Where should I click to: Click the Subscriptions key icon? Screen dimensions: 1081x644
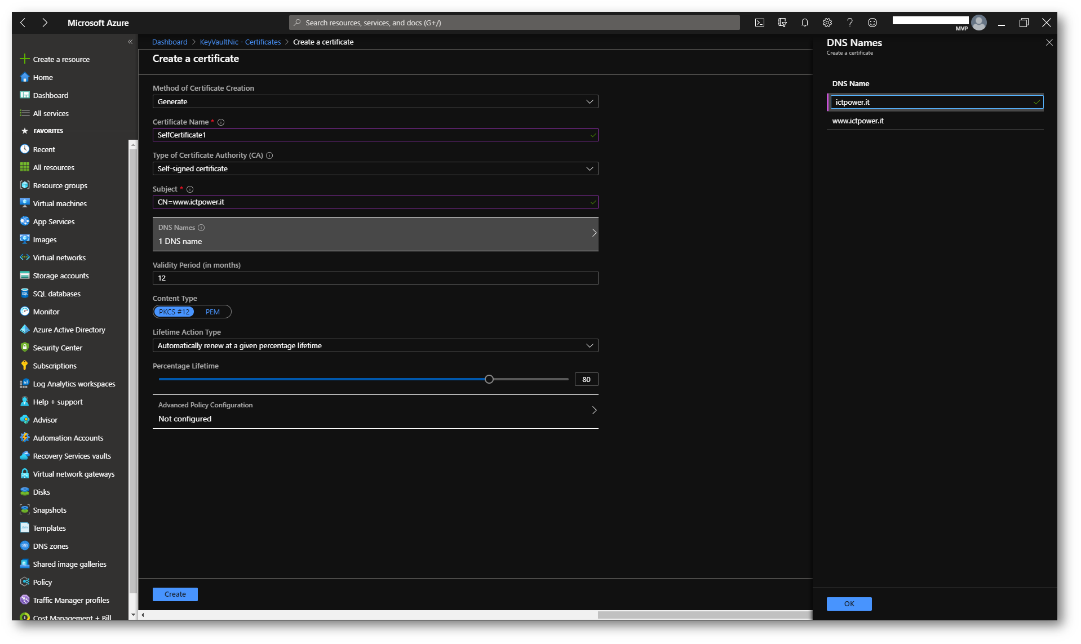pos(24,366)
